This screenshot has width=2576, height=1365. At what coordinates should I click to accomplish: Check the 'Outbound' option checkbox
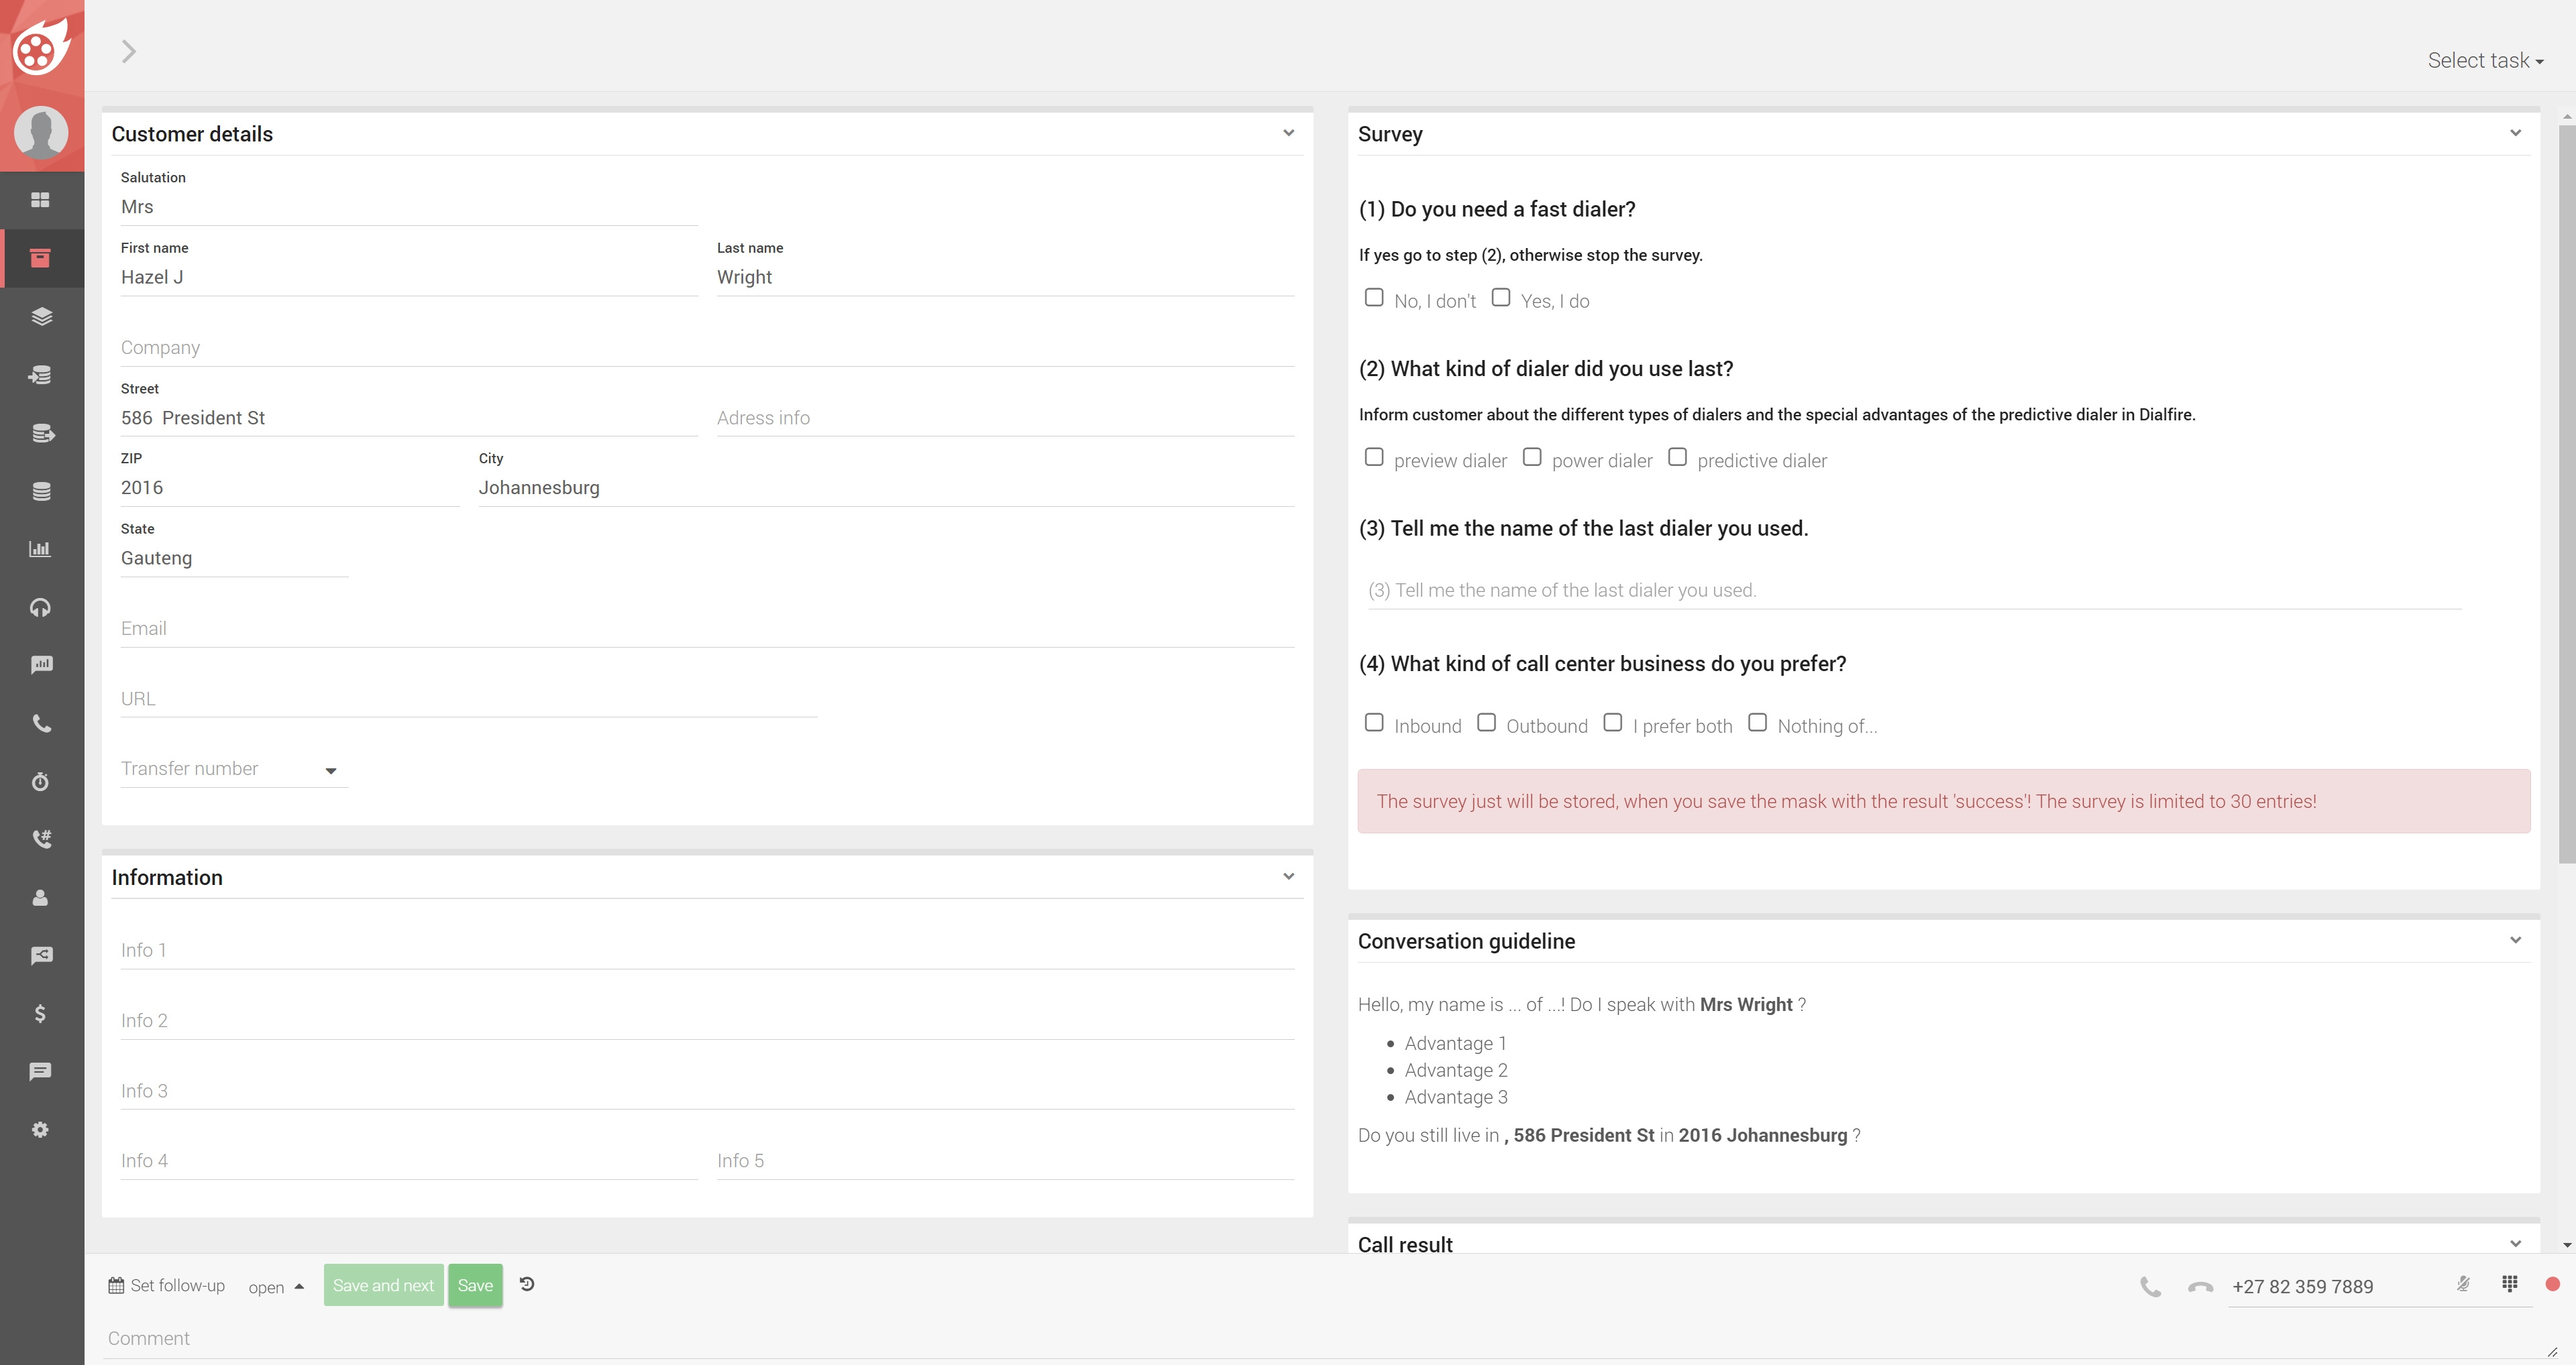coord(1486,723)
